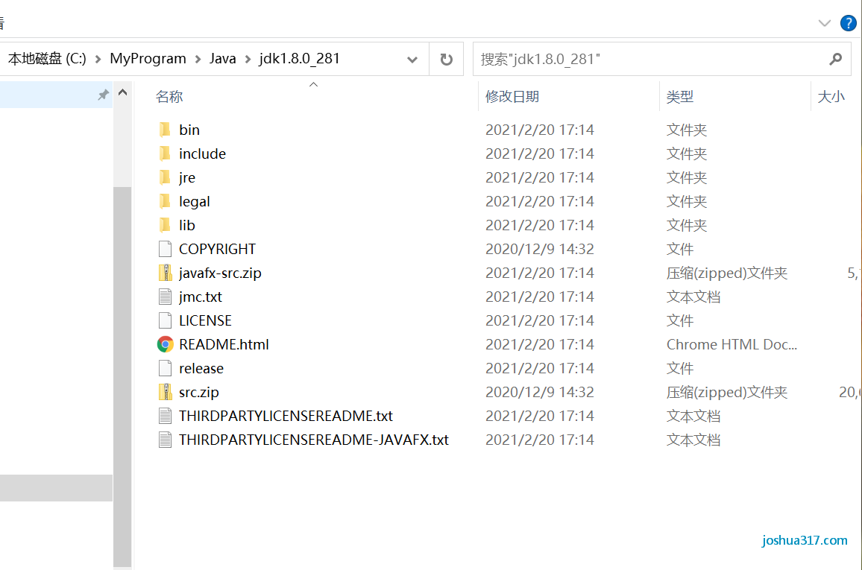This screenshot has height=570, width=862.
Task: Select THIRDPARTYLICENSEREADME-JAVAFX.txt file name
Action: pos(313,440)
